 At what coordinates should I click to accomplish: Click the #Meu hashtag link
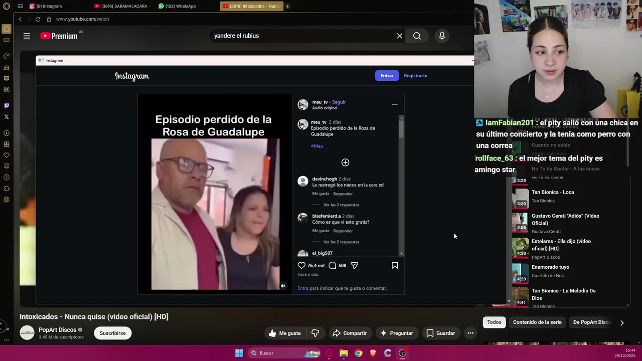click(x=317, y=146)
